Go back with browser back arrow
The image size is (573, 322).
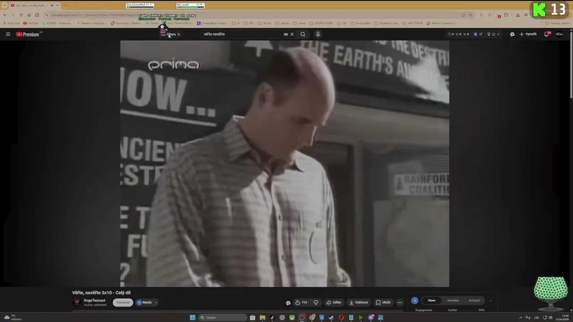click(x=5, y=15)
